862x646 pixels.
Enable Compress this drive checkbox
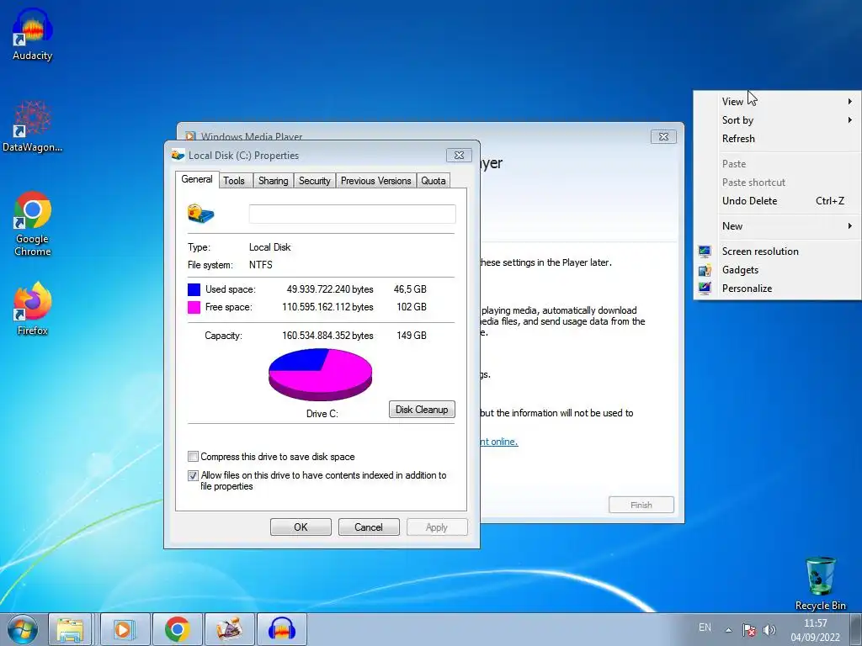coord(193,457)
